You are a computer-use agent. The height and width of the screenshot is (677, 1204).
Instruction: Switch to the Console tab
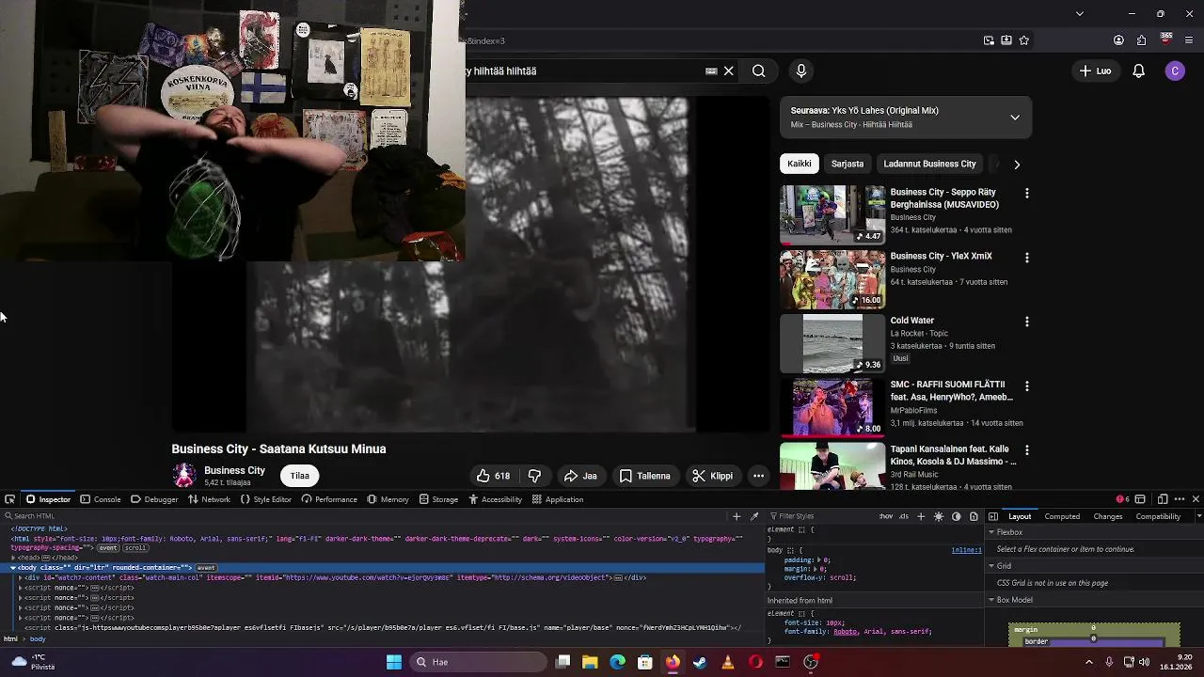tap(101, 499)
